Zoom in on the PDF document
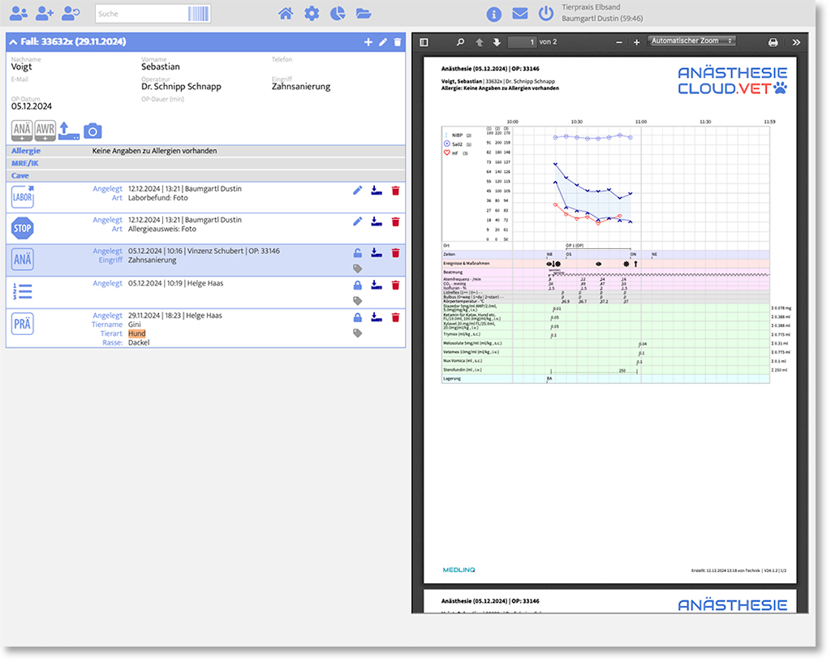Screen dimensions: 831x662 pyautogui.click(x=636, y=41)
